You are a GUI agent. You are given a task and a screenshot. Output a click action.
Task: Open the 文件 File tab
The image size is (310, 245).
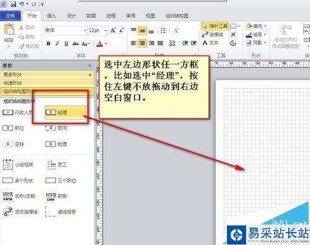[x=11, y=16]
